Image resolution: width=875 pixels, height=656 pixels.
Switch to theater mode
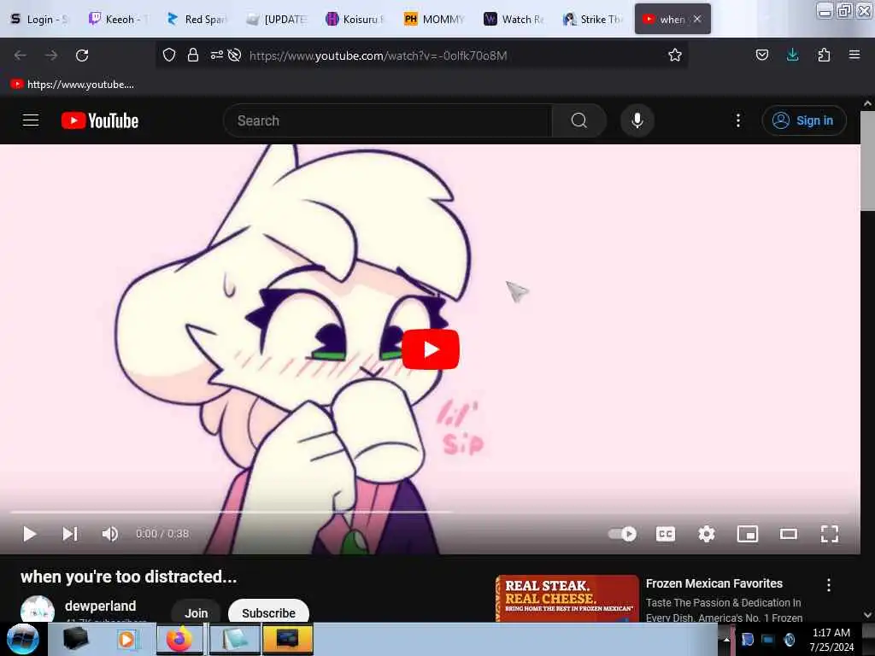[x=789, y=534]
